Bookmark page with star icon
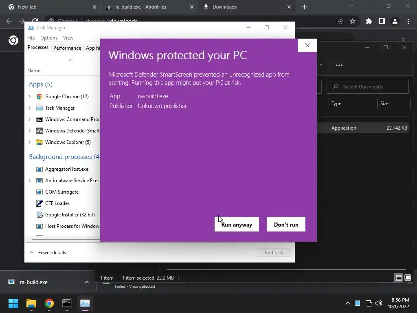The width and height of the screenshot is (417, 313). [x=353, y=21]
